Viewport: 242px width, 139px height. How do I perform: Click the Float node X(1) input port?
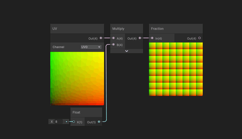tap(74, 122)
